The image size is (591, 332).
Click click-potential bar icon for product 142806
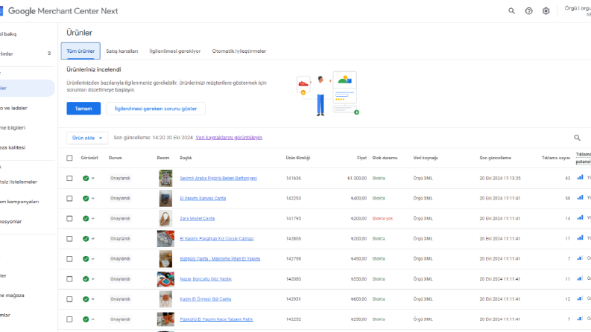pos(580,238)
